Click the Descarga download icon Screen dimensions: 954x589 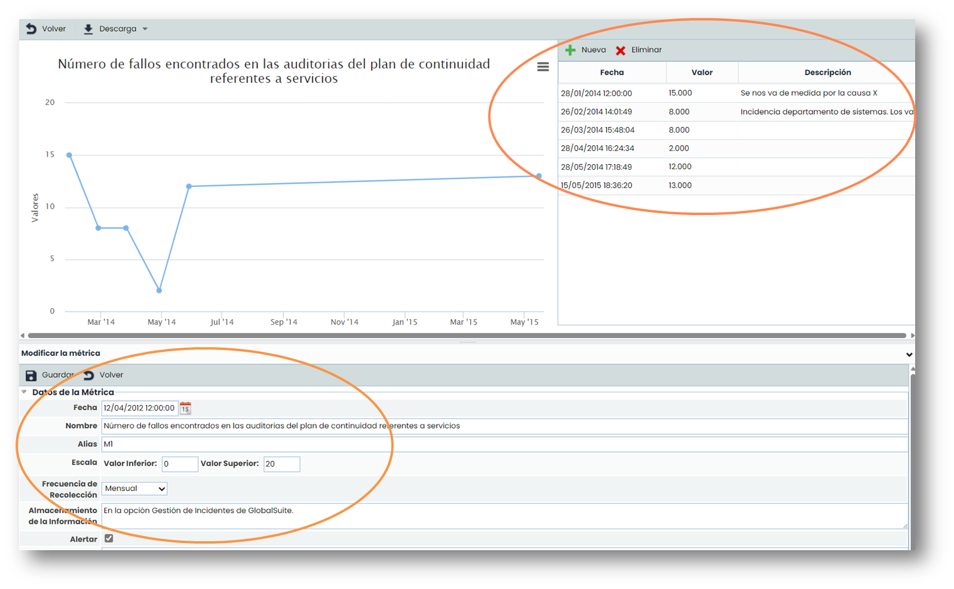pyautogui.click(x=88, y=29)
